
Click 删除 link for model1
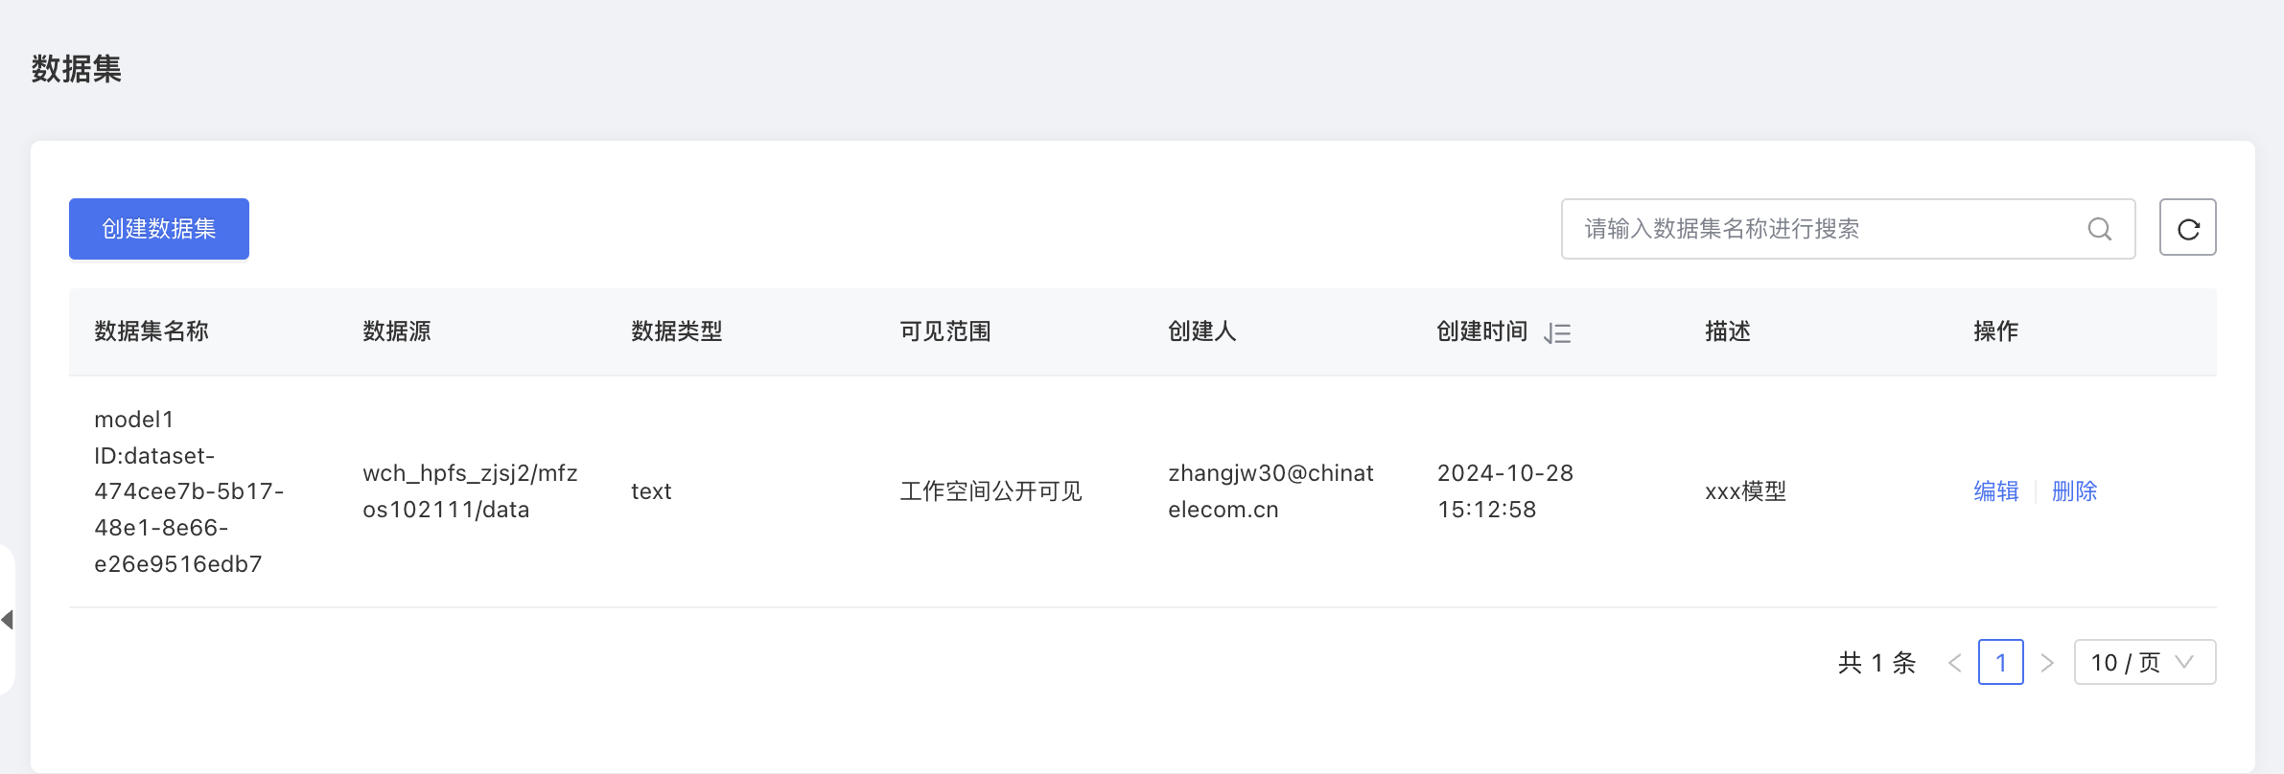2074,491
